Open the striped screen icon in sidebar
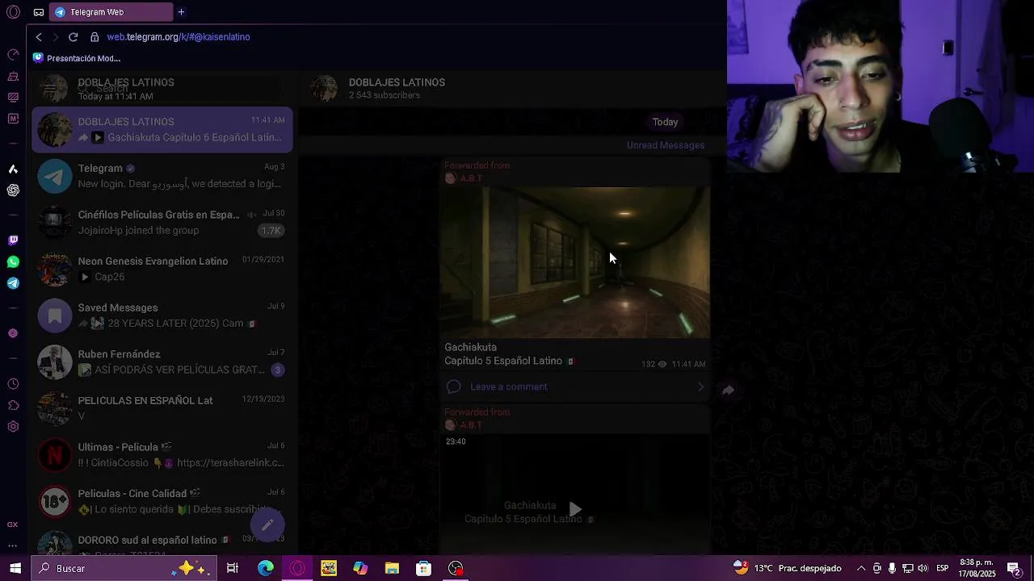The width and height of the screenshot is (1034, 581). click(x=13, y=98)
